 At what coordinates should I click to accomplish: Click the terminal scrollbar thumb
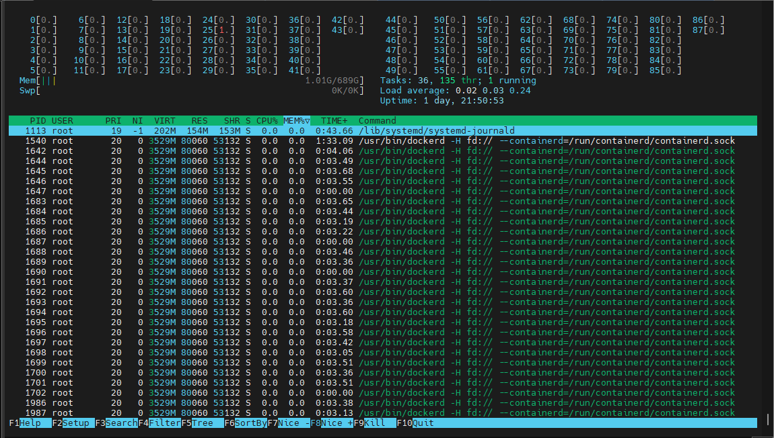768,419
